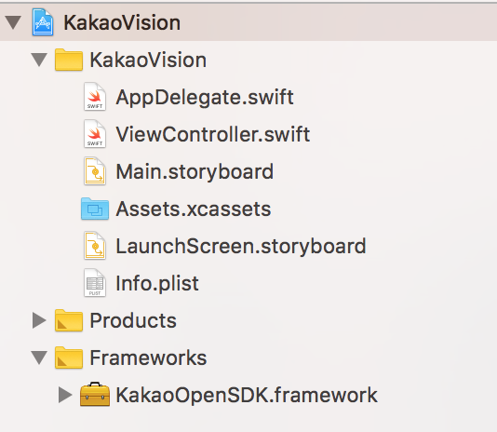This screenshot has width=497, height=432.
Task: Select the Main.storyboard entry
Action: [195, 172]
